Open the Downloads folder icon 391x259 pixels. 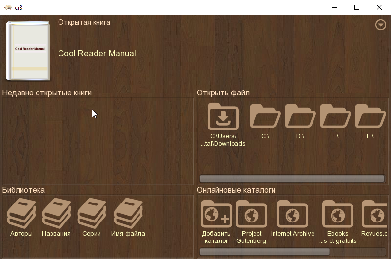click(x=223, y=116)
